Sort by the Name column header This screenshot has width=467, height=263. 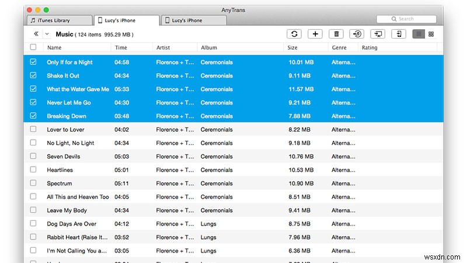[54, 47]
